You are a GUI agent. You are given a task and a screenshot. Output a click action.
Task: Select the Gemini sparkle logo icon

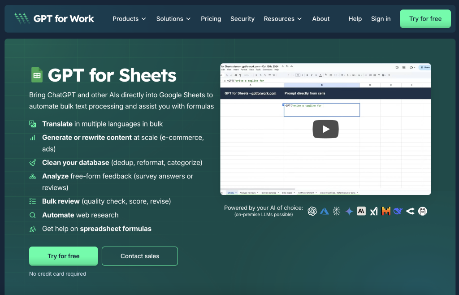coord(349,211)
